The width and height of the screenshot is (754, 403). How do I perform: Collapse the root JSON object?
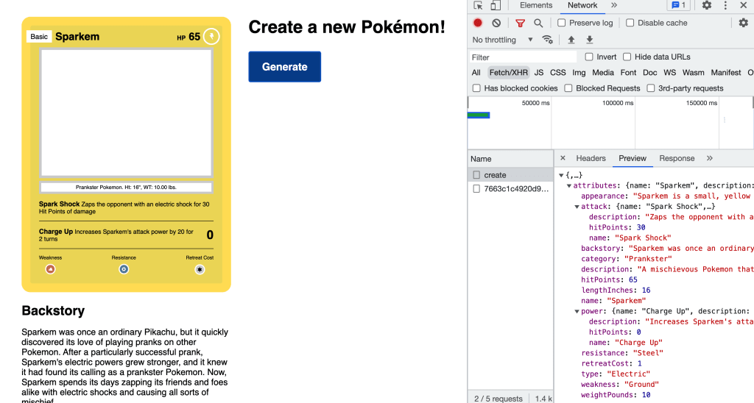[x=561, y=175]
